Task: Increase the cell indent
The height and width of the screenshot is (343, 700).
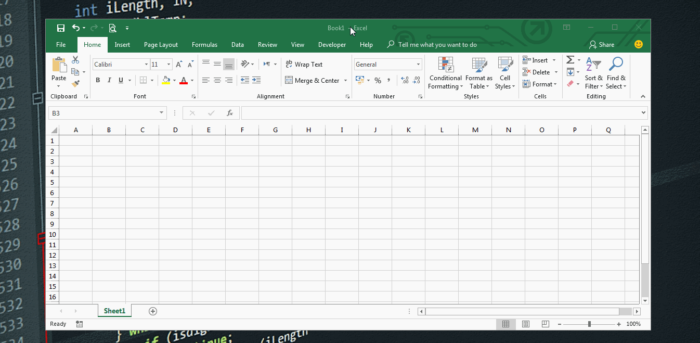Action: coord(256,80)
